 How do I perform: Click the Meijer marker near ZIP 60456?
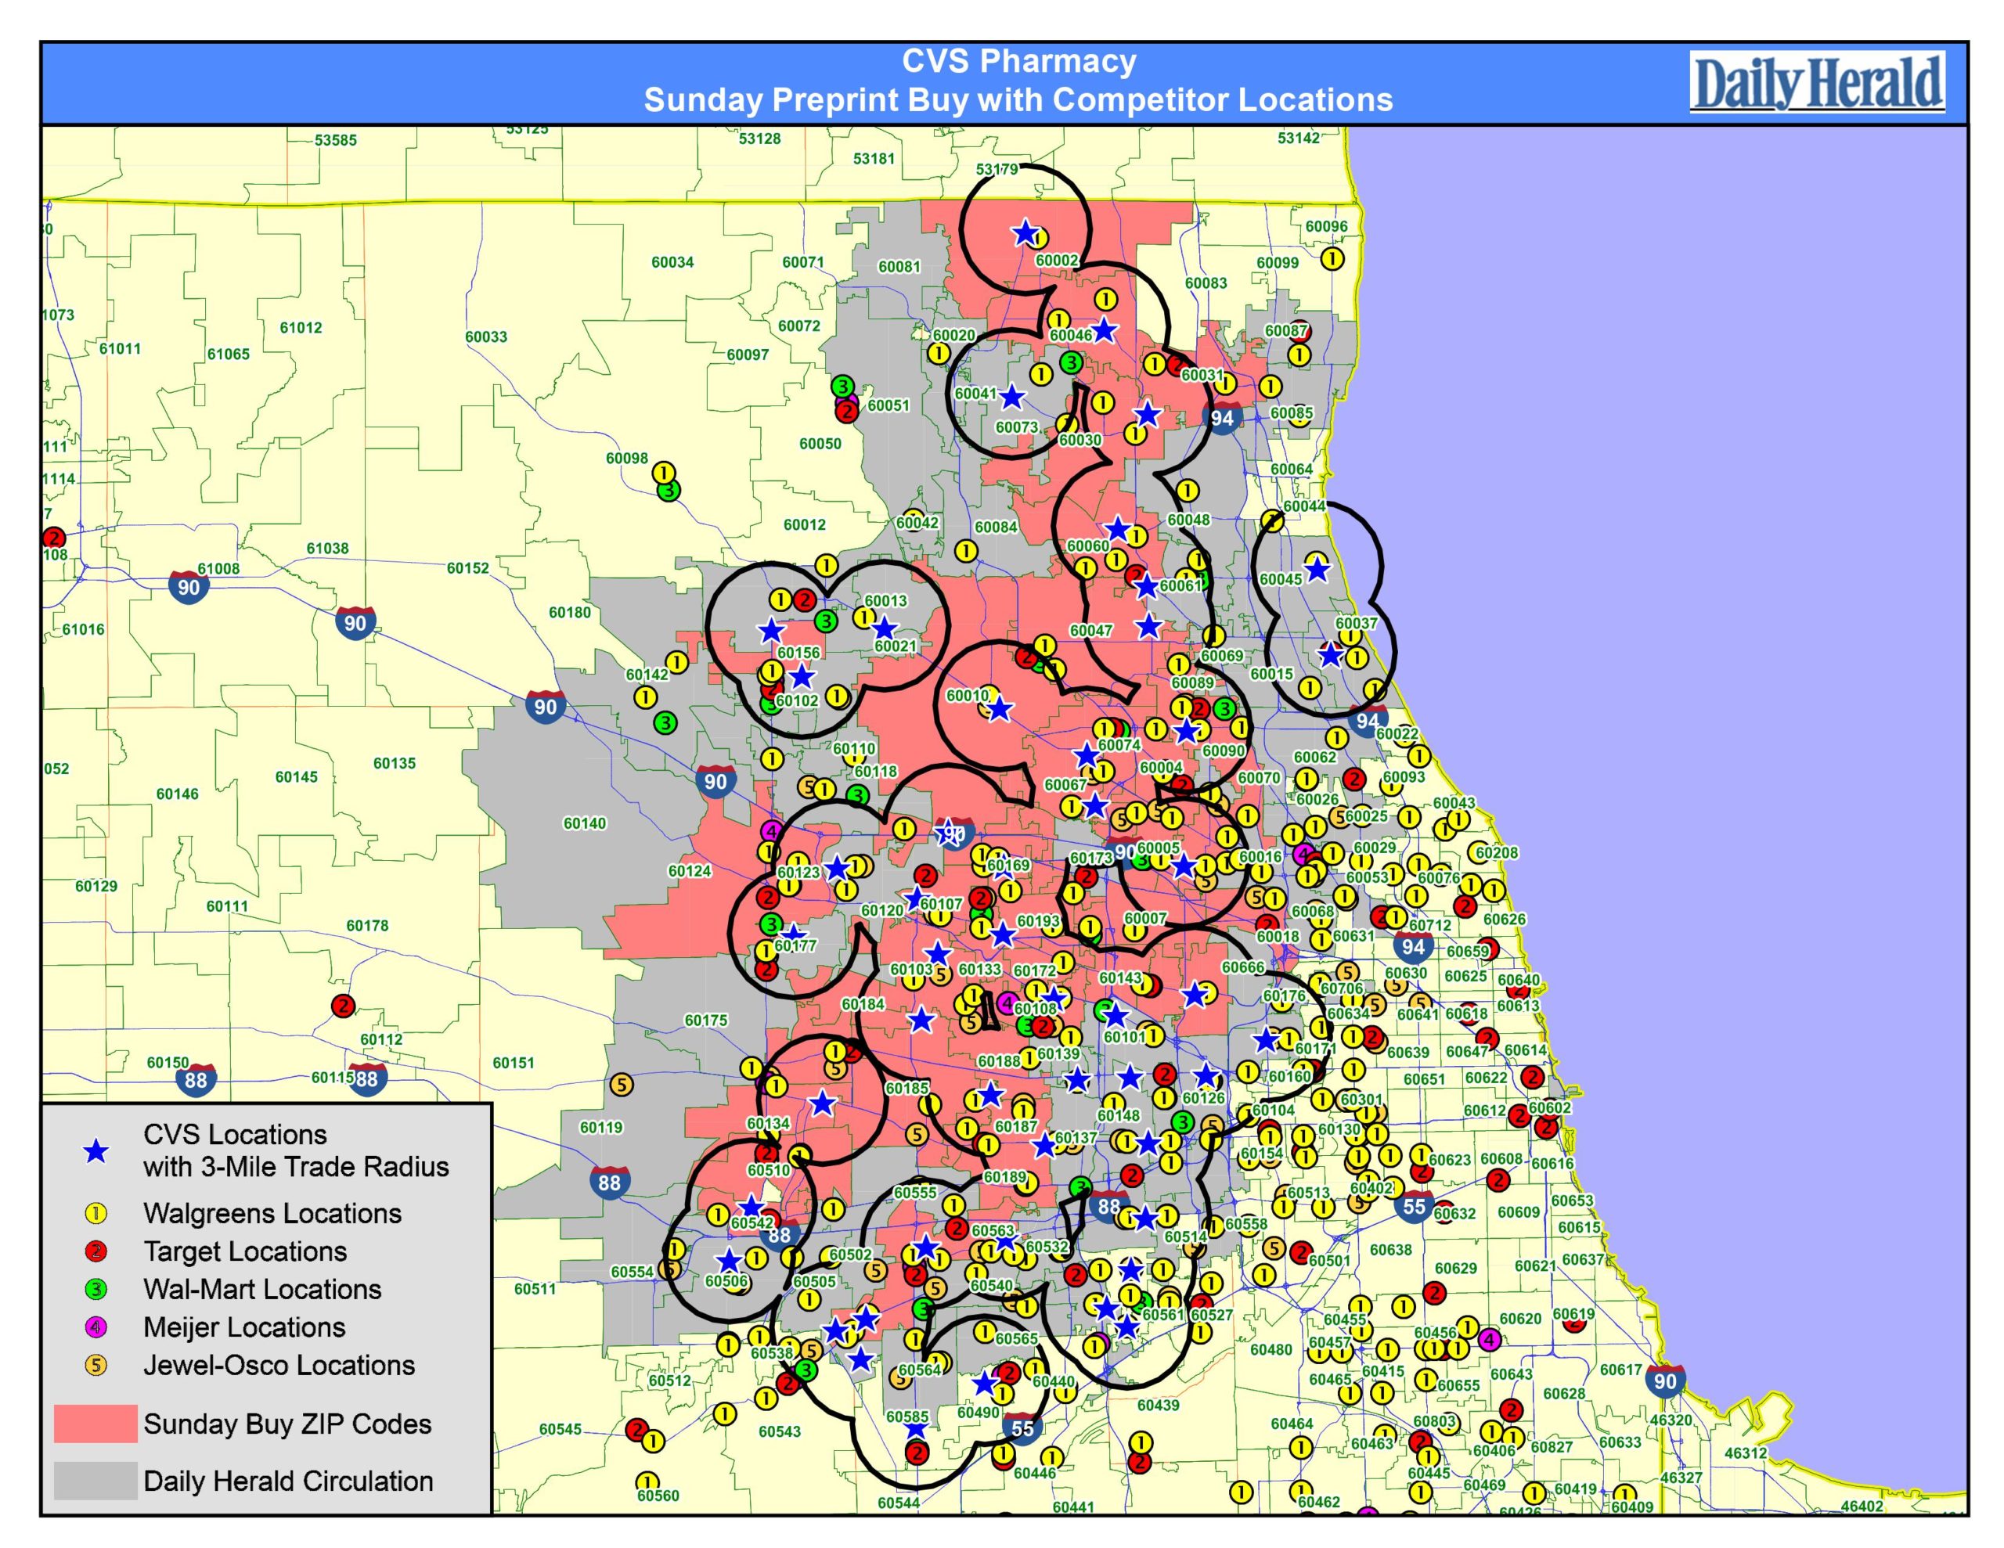click(x=1489, y=1339)
